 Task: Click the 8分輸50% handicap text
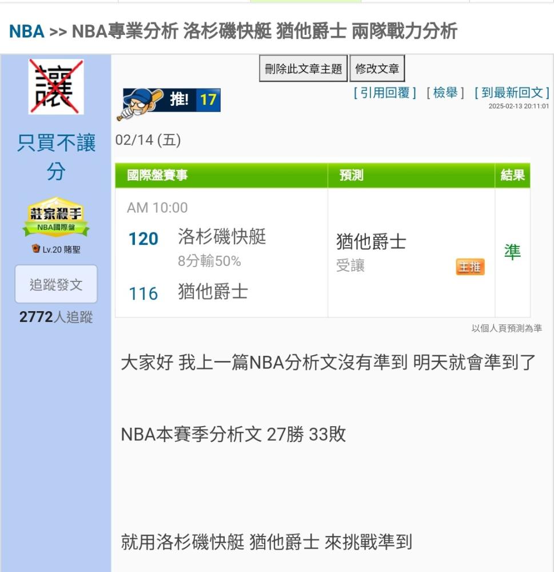click(x=209, y=261)
